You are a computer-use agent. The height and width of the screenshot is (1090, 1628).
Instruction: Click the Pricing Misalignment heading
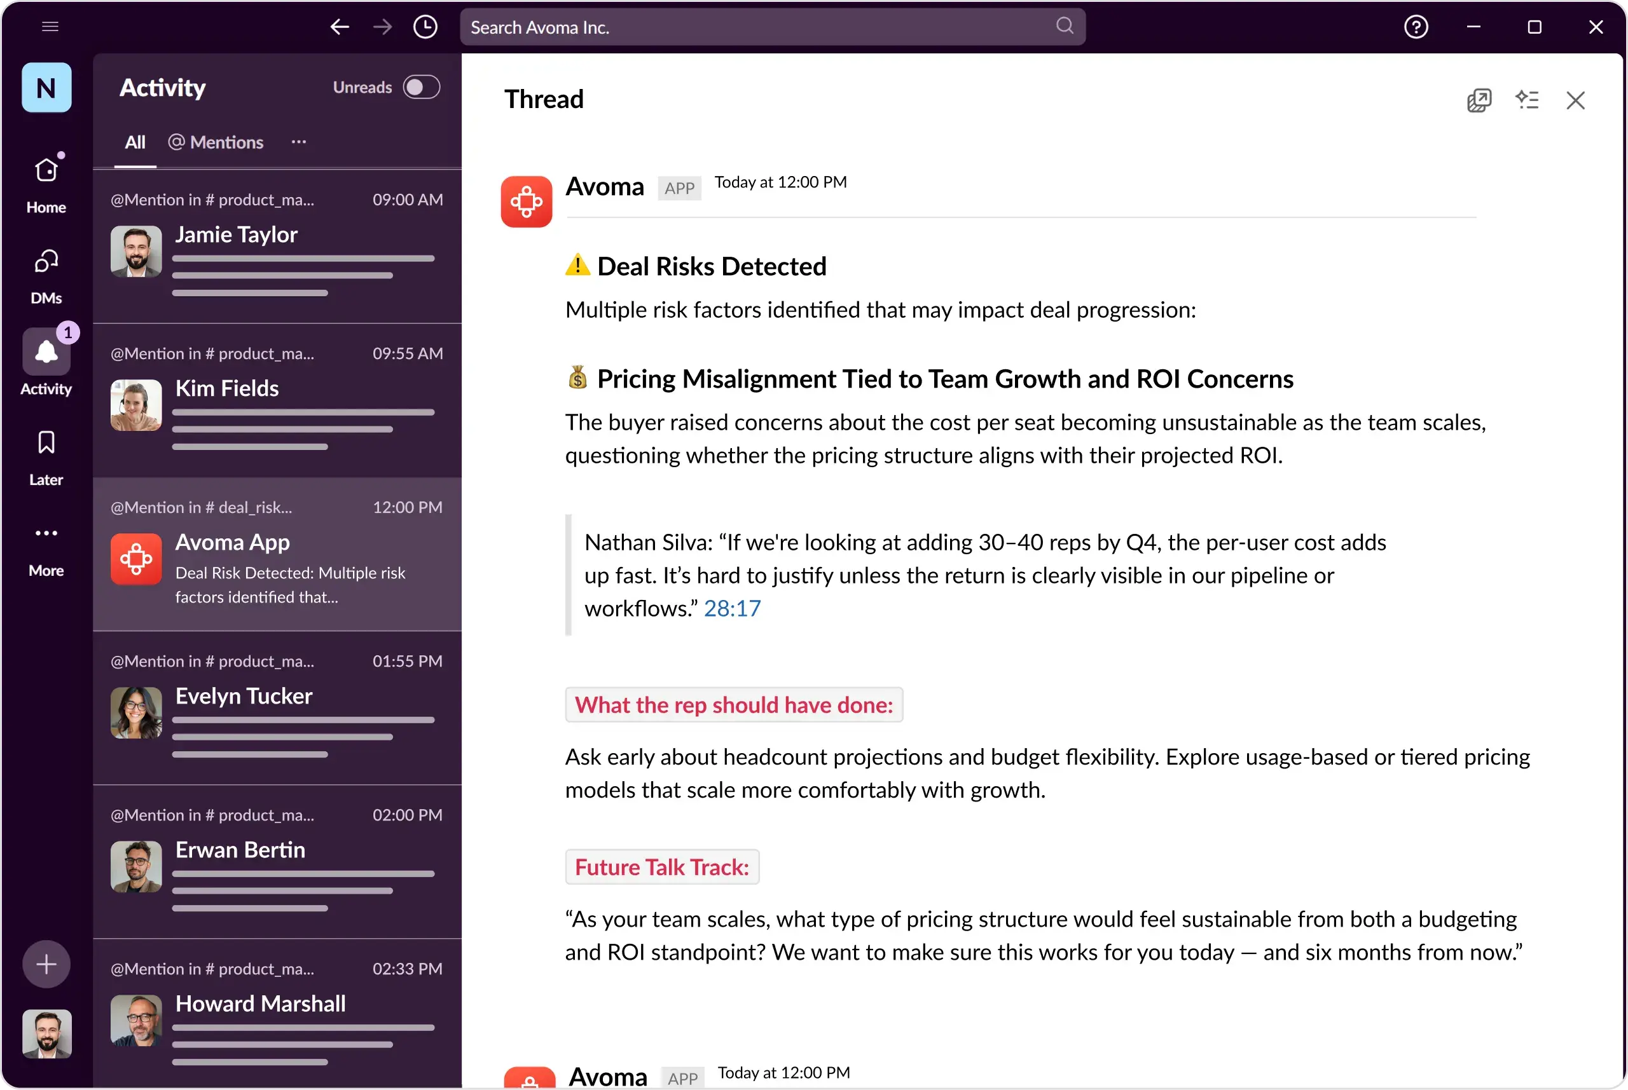945,379
